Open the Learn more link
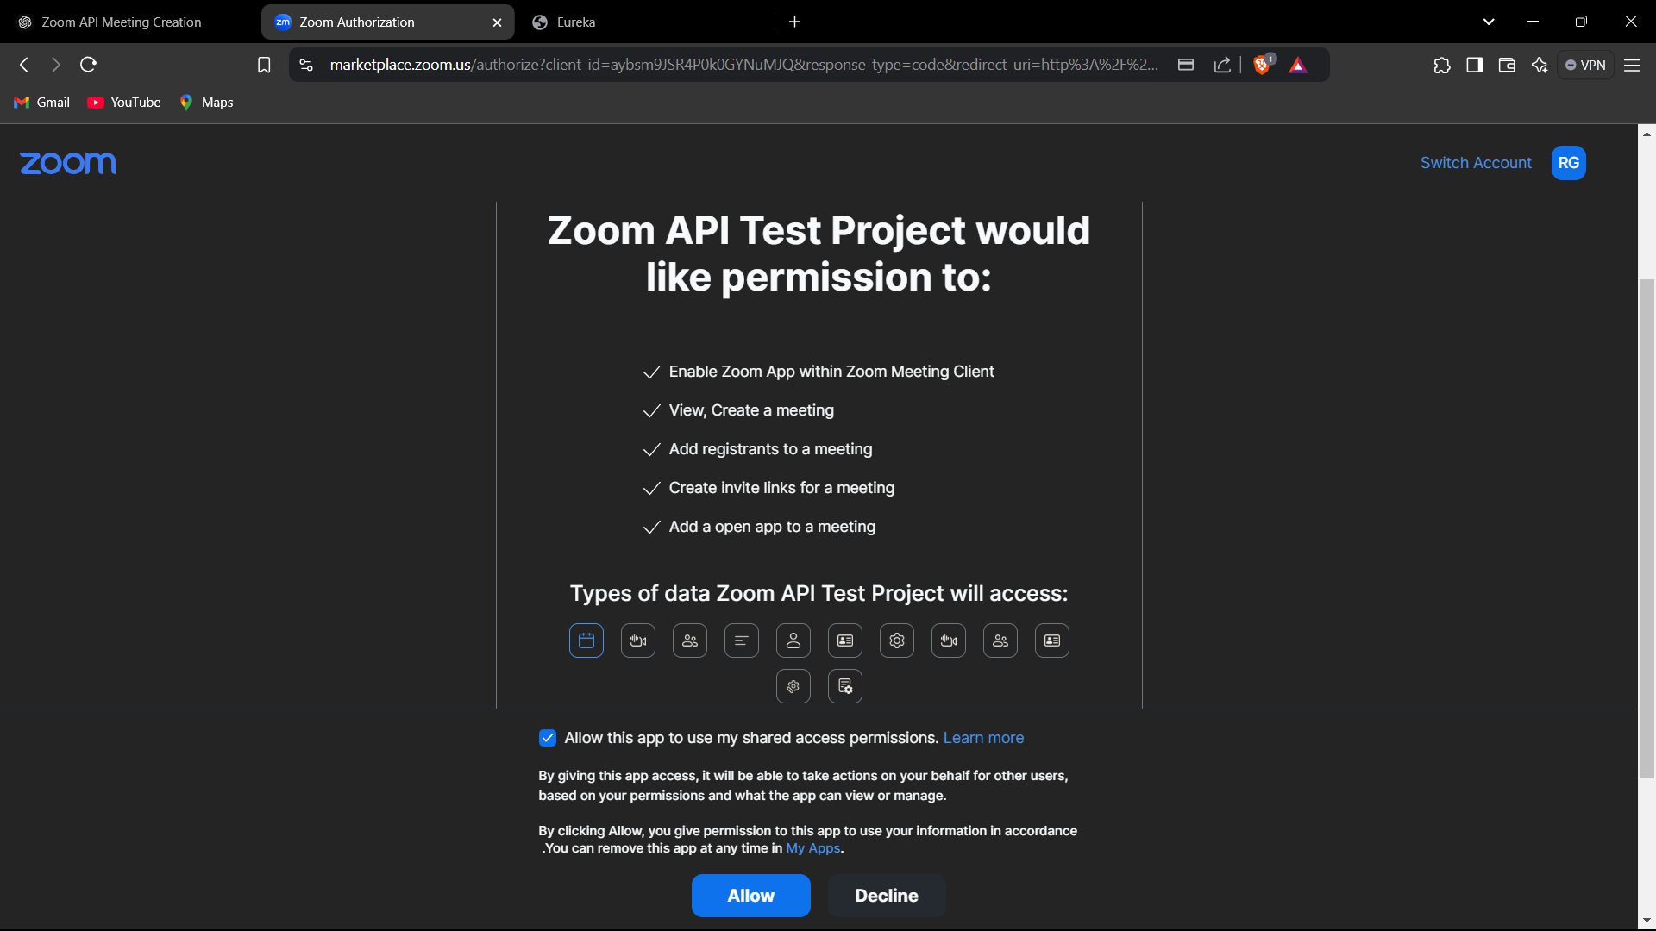 [983, 738]
